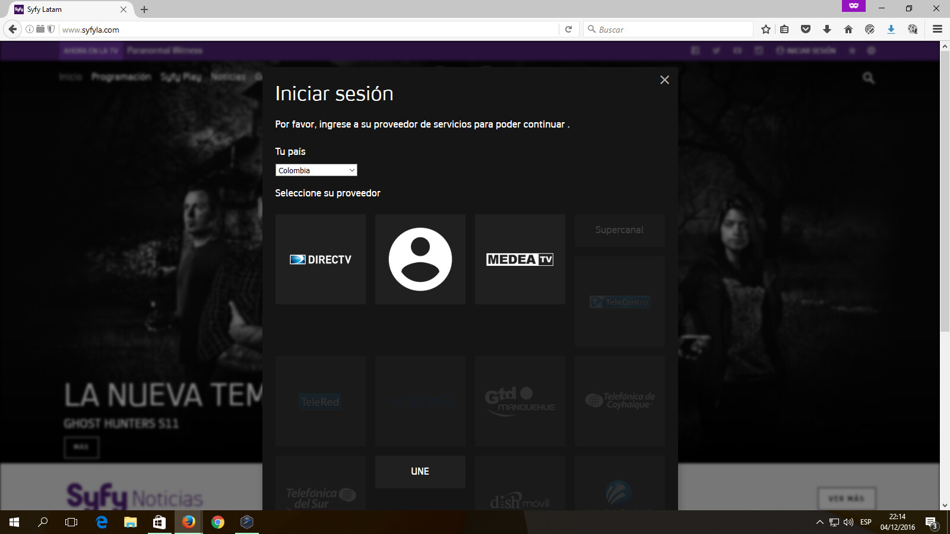950x534 pixels.
Task: Choose the generic user avatar provider tile
Action: coord(420,259)
